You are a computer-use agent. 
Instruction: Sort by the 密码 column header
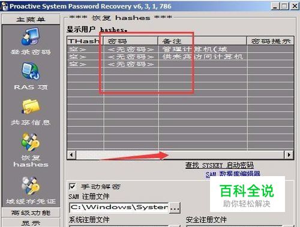[x=131, y=41]
